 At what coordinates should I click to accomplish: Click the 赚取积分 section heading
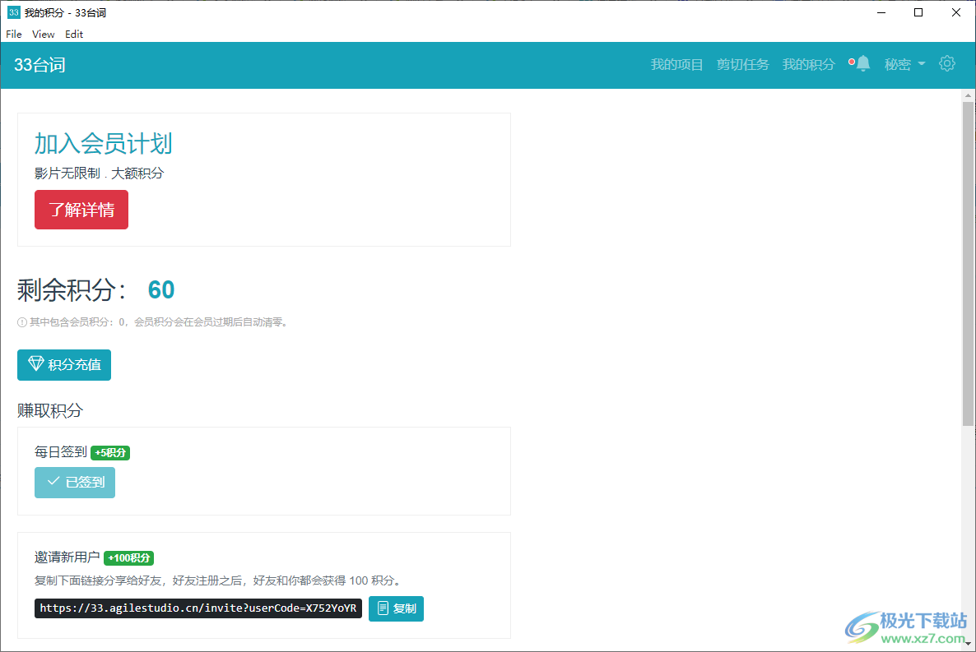pyautogui.click(x=50, y=410)
